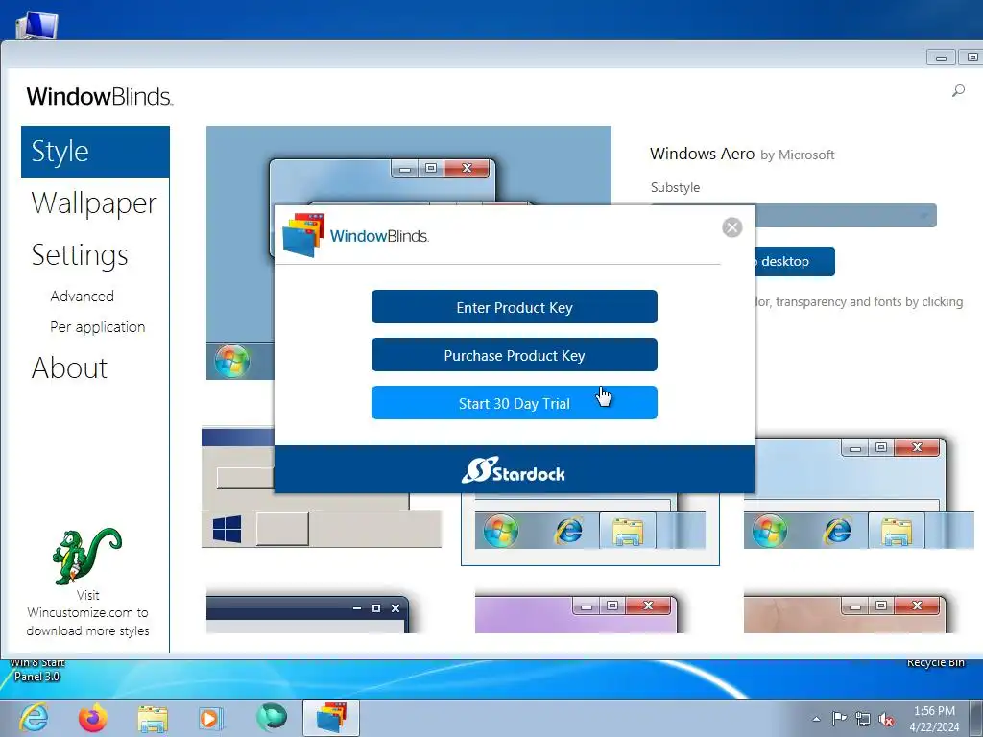Open Windows Media Player from taskbar

[x=211, y=718]
